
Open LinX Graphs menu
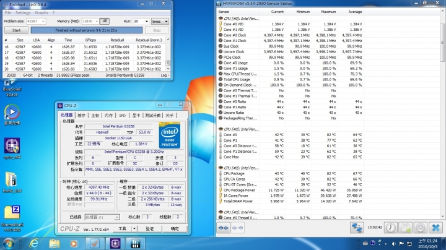pos(42,13)
